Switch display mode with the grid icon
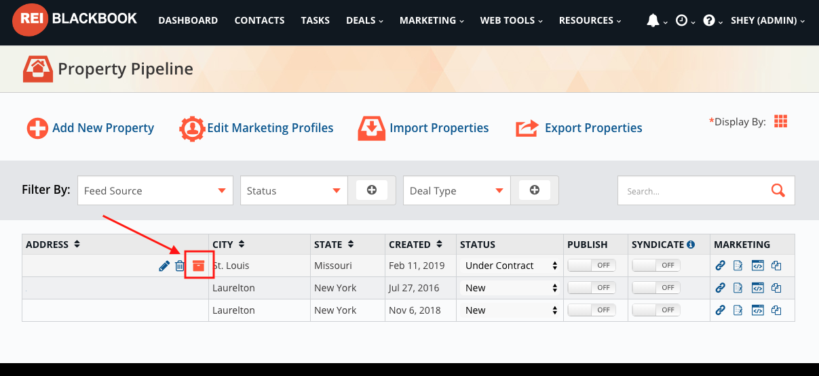This screenshot has height=376, width=819. [781, 121]
